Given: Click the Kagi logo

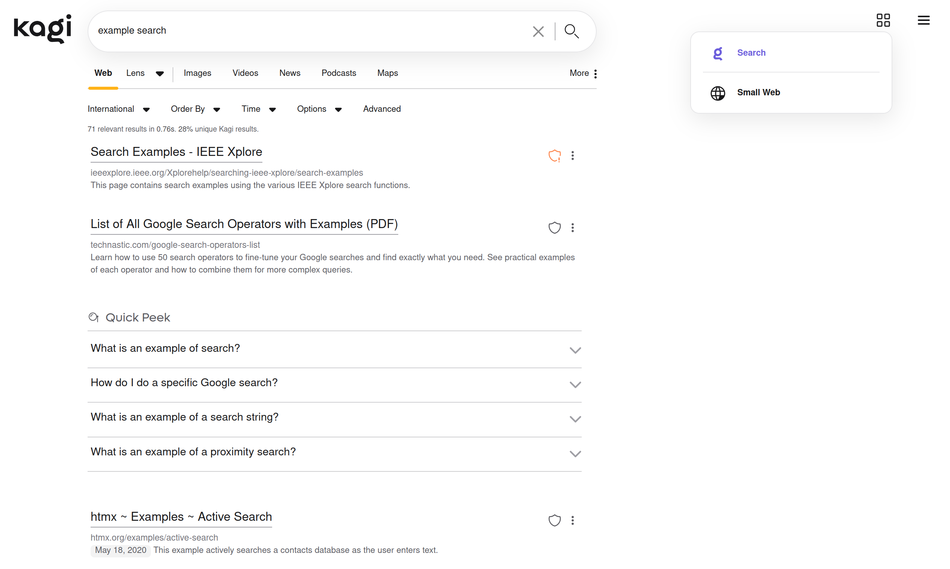Looking at the screenshot, I should click(42, 29).
